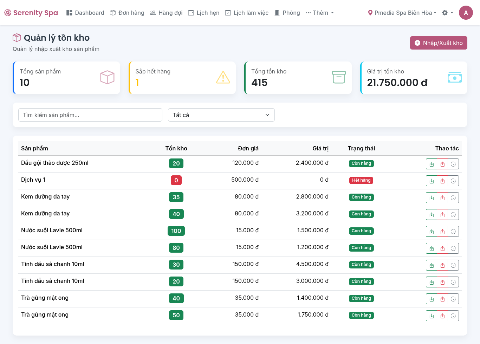
Task: Click the red export icon for Dịch vụ 1
Action: point(442,181)
